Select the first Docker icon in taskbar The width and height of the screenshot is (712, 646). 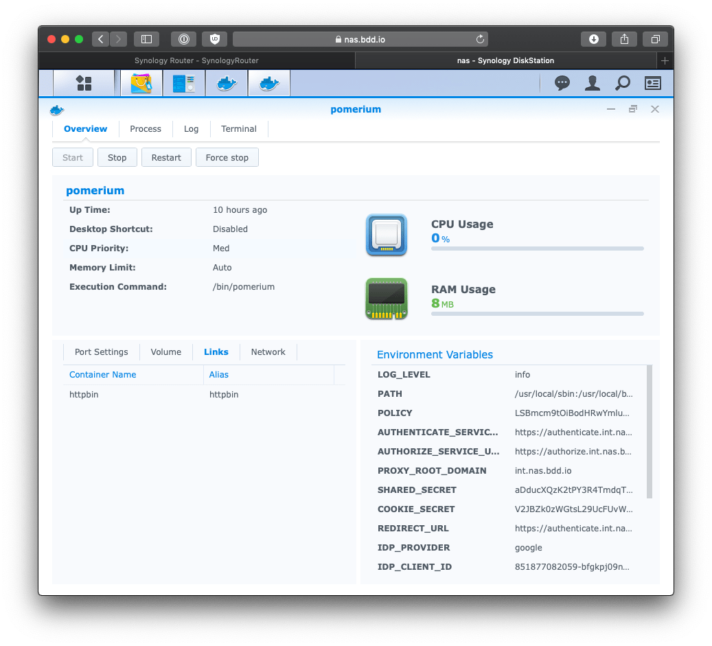(227, 82)
